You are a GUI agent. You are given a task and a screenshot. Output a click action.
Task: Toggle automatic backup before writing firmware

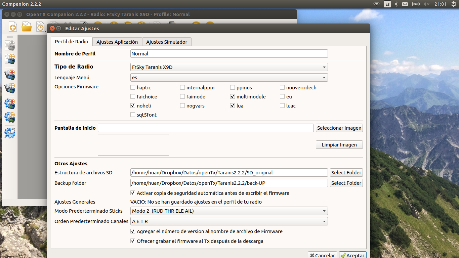pos(133,193)
